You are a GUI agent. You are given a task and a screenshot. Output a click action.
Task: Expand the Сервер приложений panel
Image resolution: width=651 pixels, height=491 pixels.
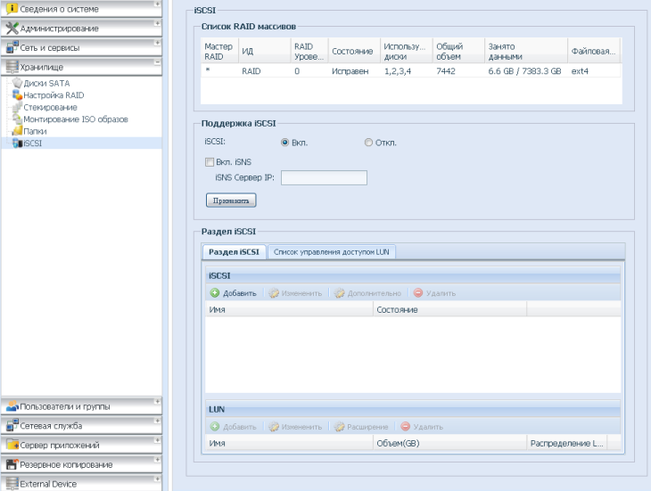[157, 440]
